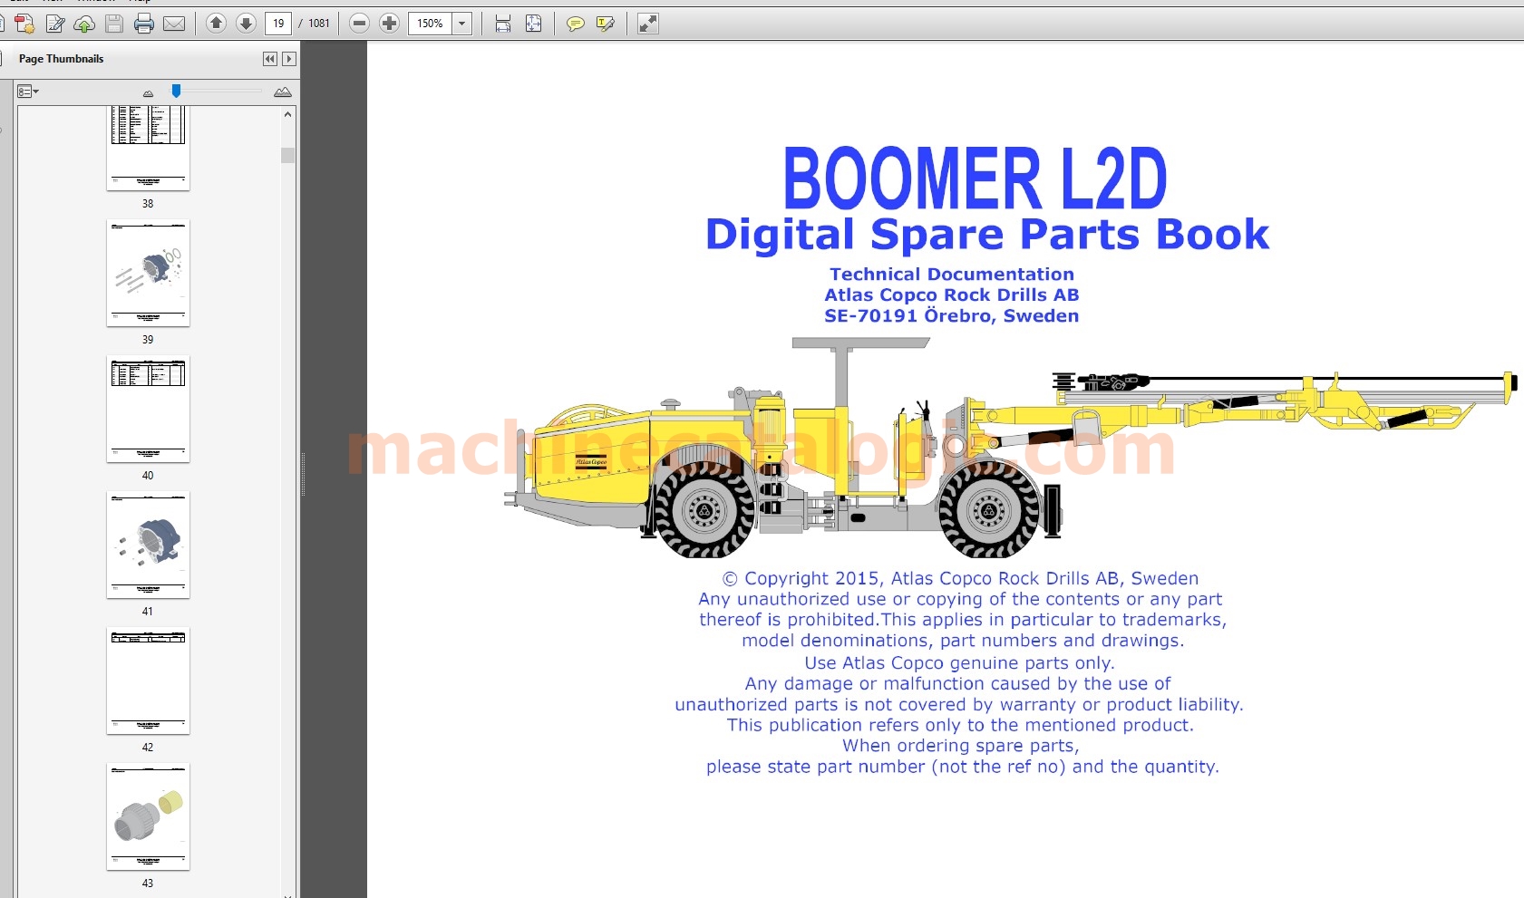
Task: Click the print icon in toolbar
Action: 143,24
